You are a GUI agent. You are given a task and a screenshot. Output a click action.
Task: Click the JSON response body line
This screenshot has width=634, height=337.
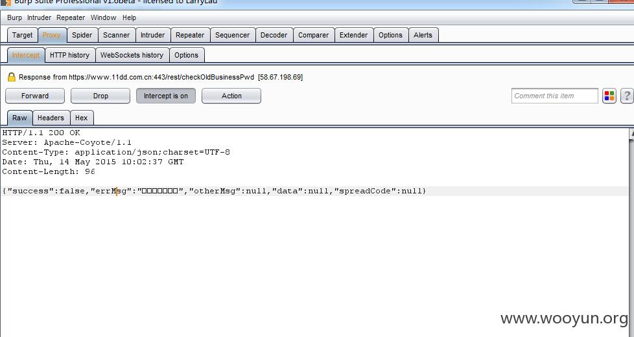pyautogui.click(x=215, y=191)
